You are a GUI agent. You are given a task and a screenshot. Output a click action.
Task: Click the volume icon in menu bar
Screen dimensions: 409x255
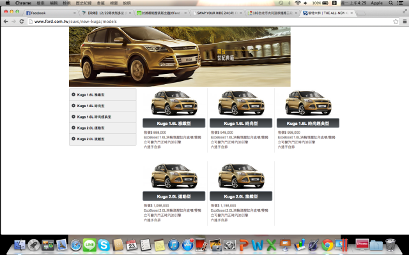point(305,3)
